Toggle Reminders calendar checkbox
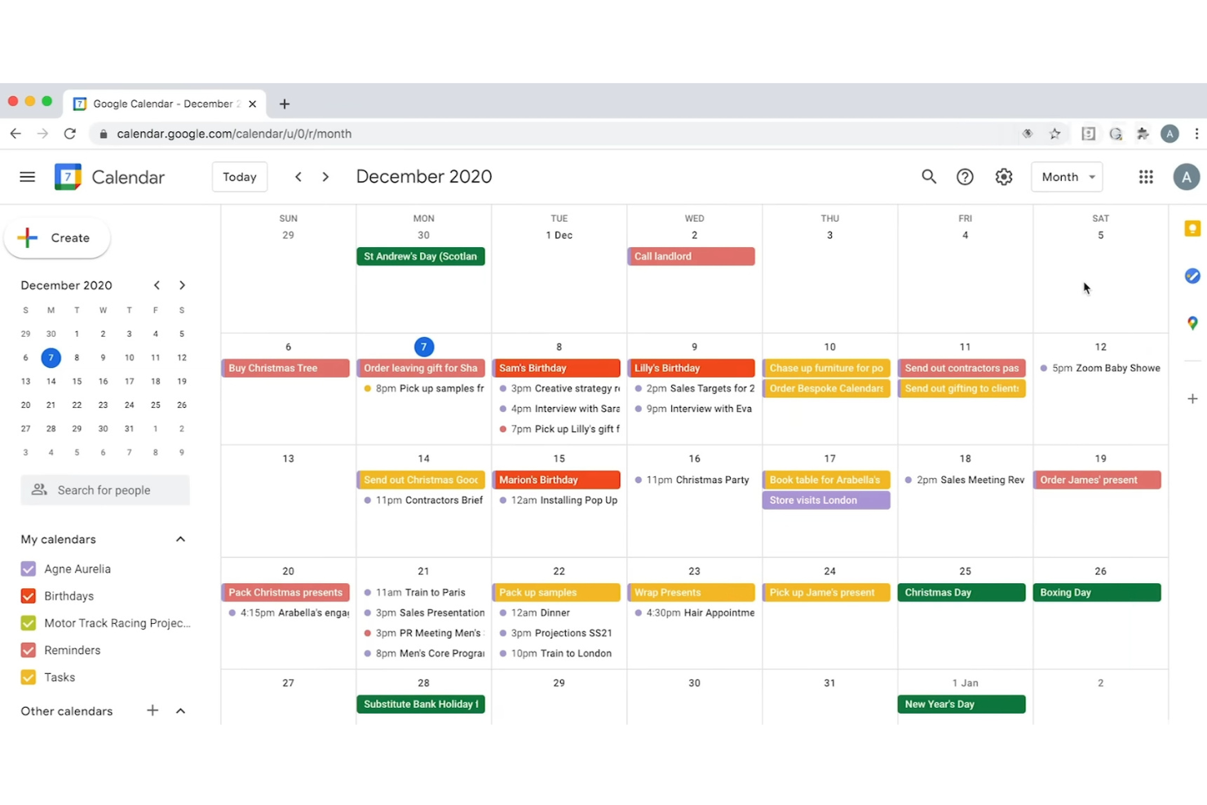This screenshot has width=1207, height=805. [29, 650]
